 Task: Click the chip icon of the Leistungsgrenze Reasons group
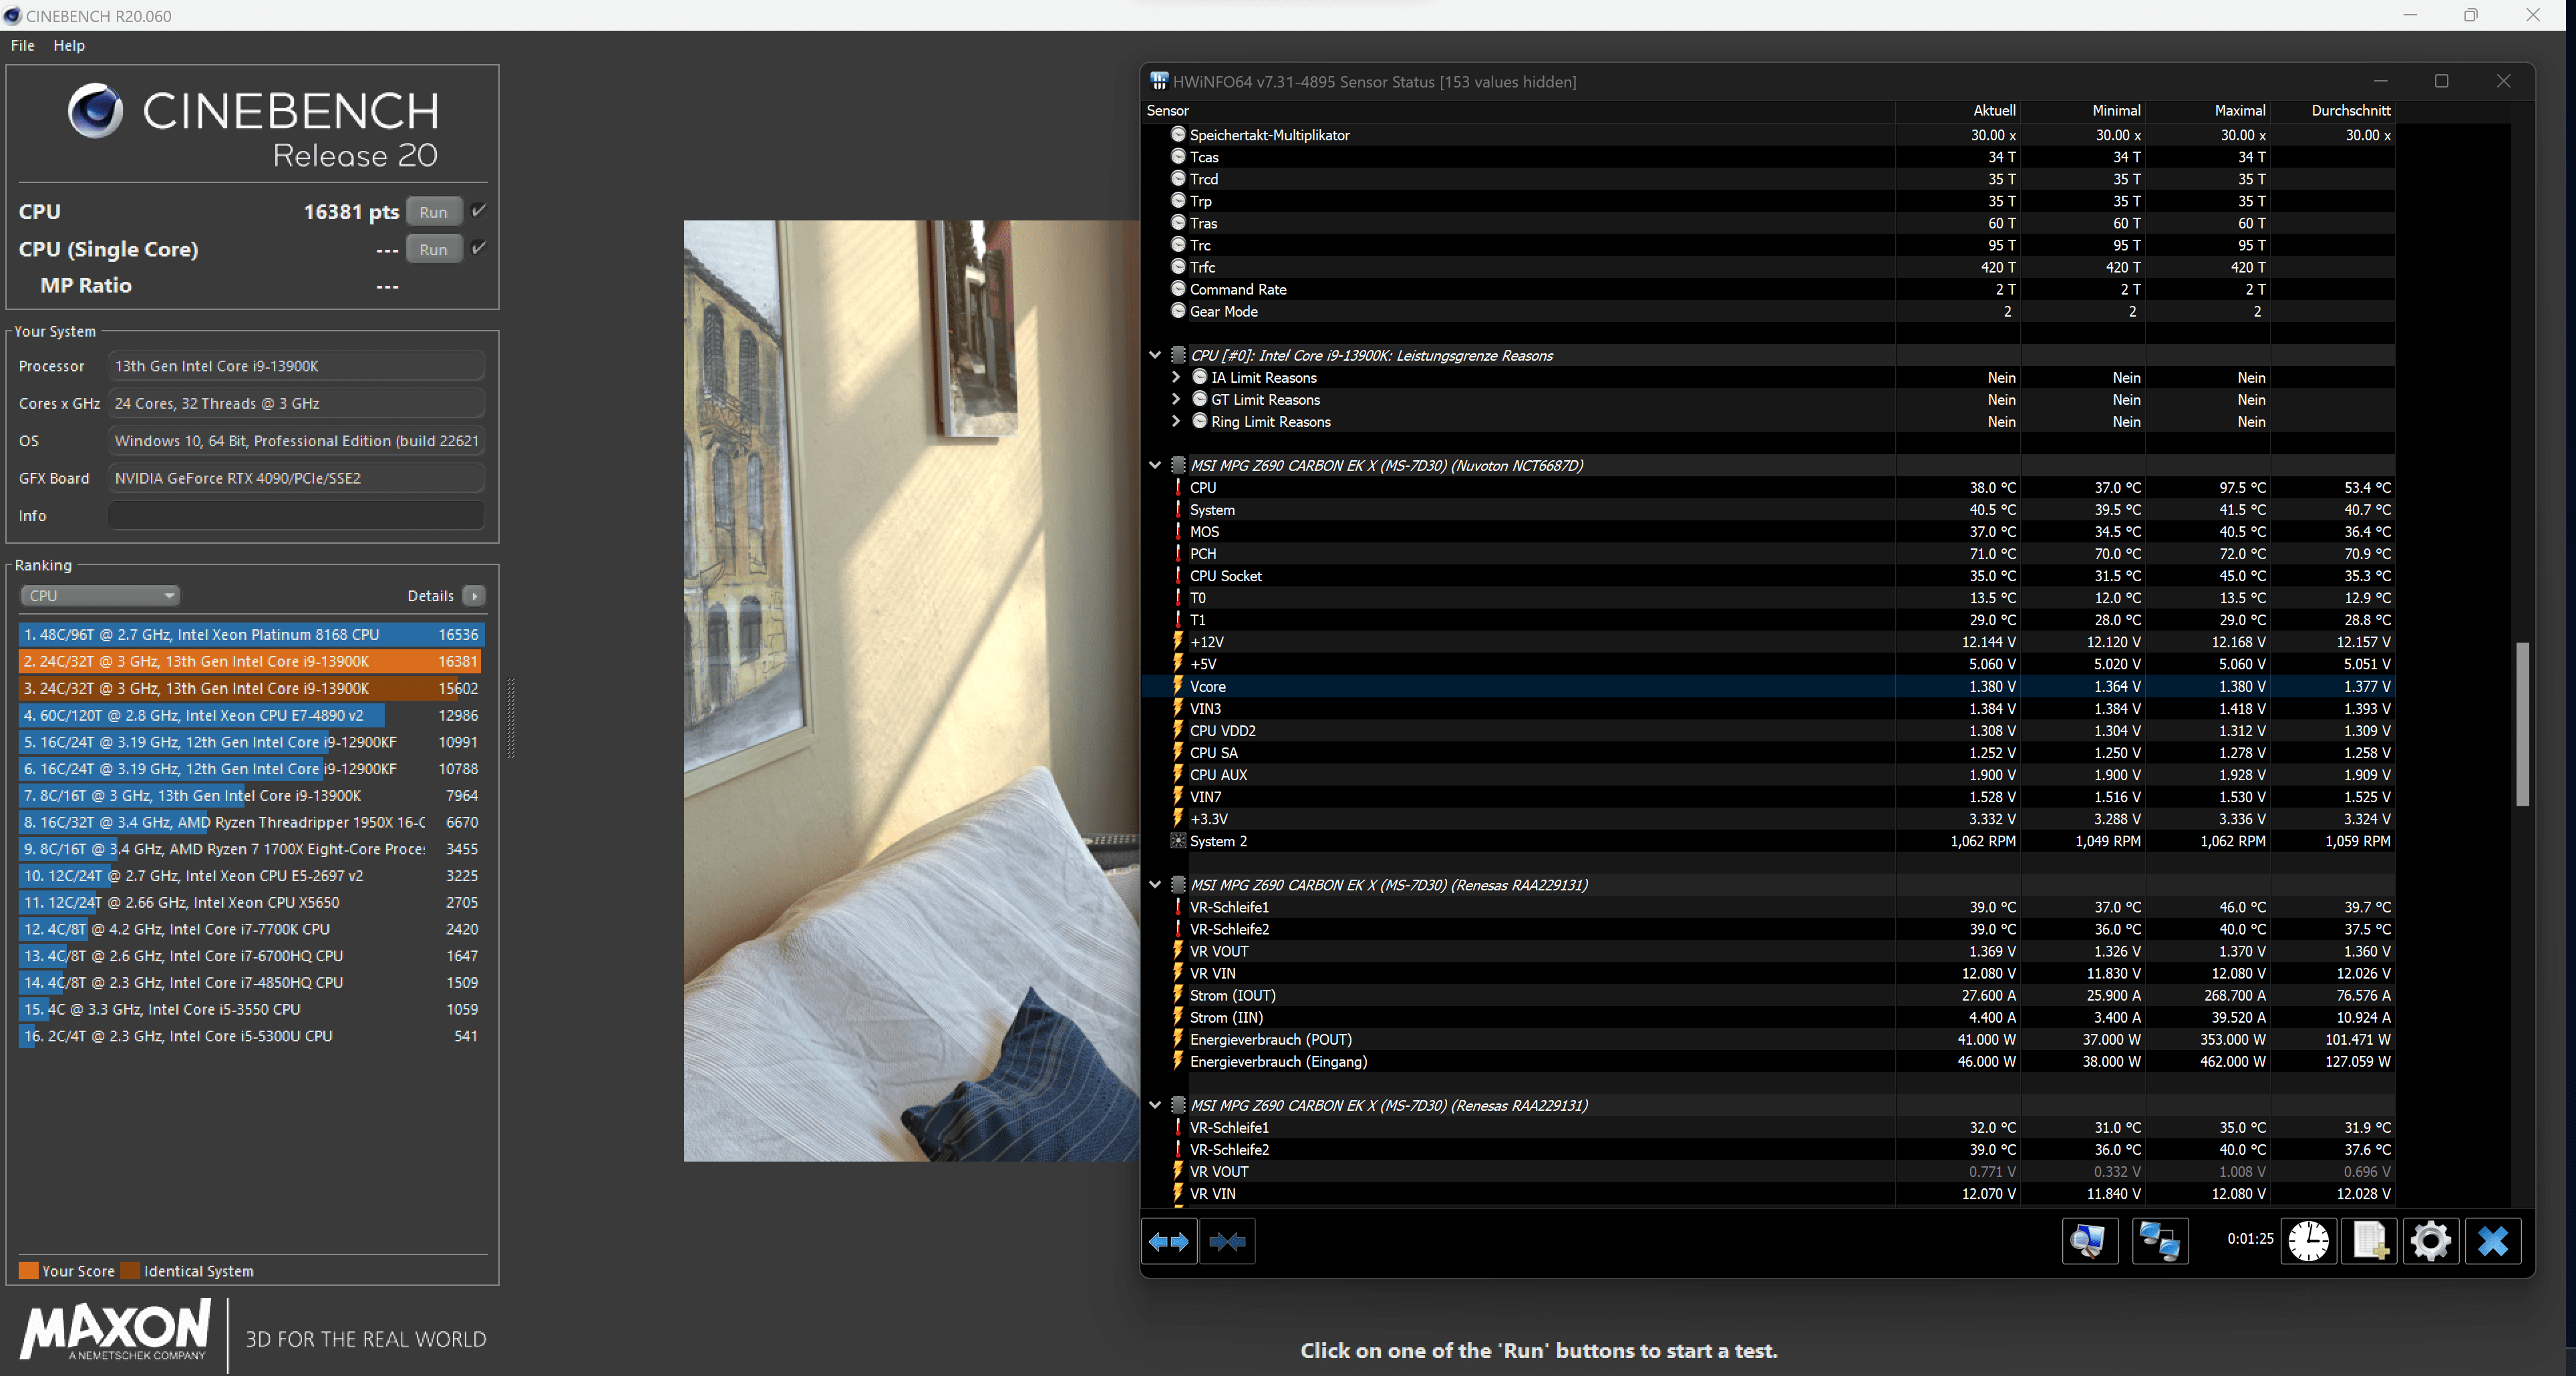1178,355
